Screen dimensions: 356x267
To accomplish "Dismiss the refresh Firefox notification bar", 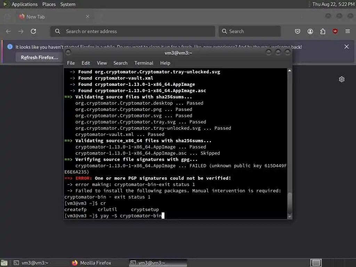I will tap(347, 47).
